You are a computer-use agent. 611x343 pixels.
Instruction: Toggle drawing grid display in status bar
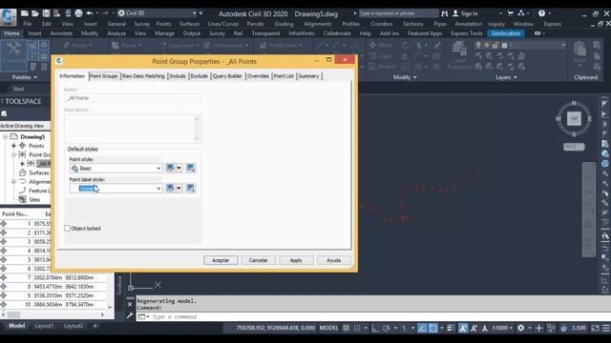(x=346, y=328)
